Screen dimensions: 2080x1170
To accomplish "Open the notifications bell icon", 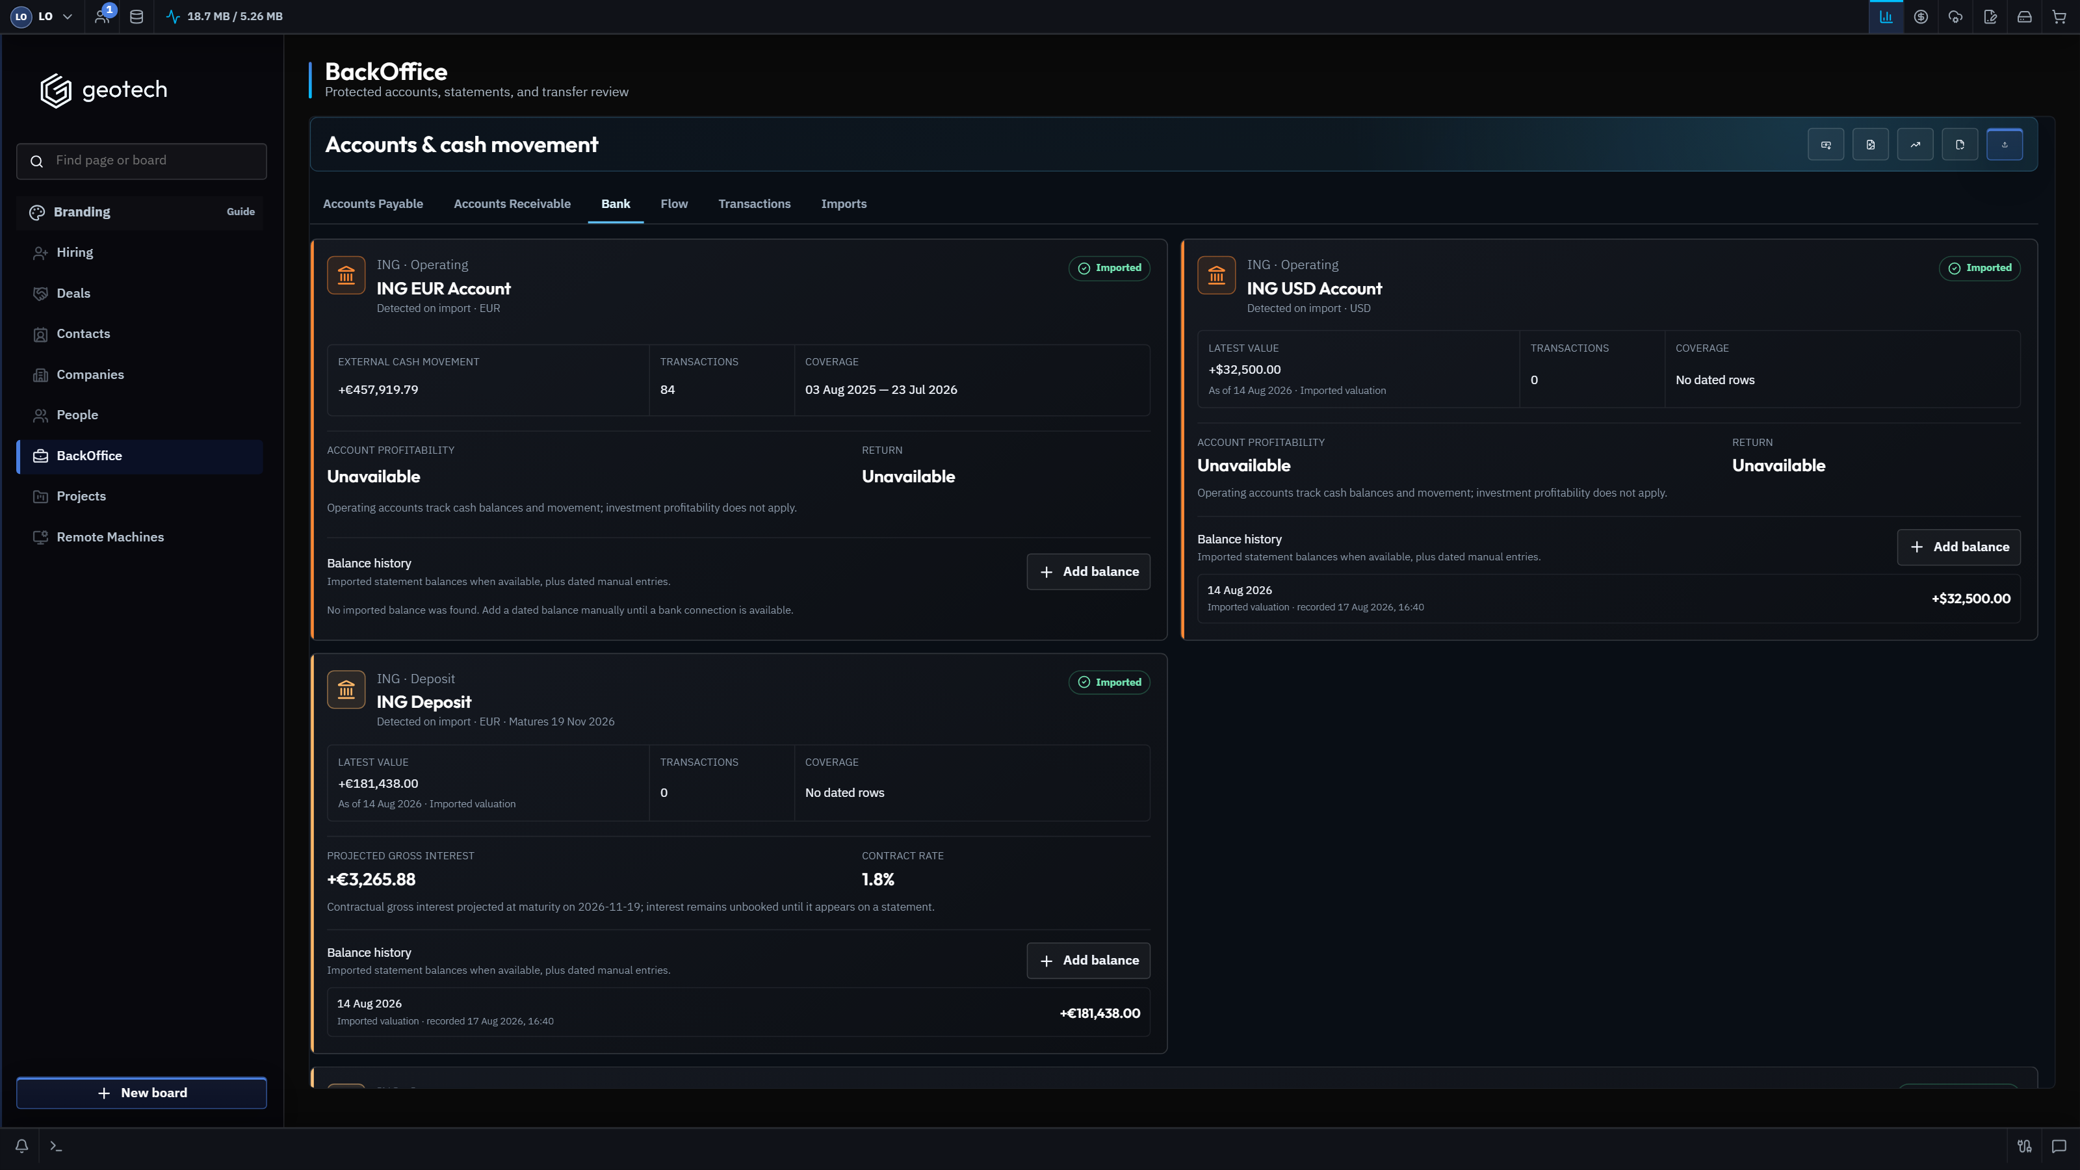I will point(22,1146).
